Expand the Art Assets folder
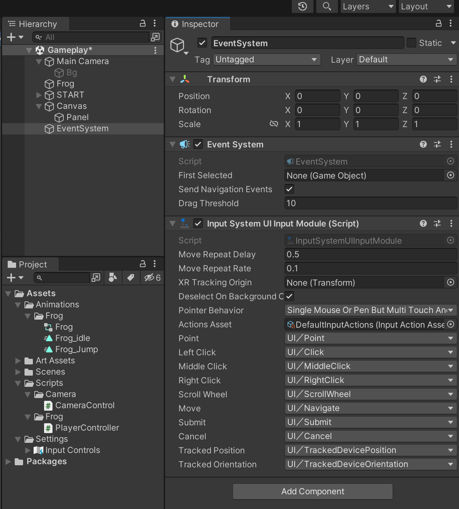The image size is (459, 509). click(18, 361)
